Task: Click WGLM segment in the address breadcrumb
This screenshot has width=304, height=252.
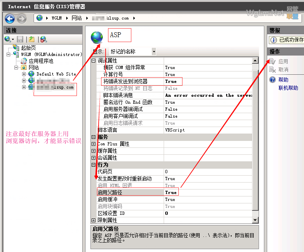Action: point(56,18)
